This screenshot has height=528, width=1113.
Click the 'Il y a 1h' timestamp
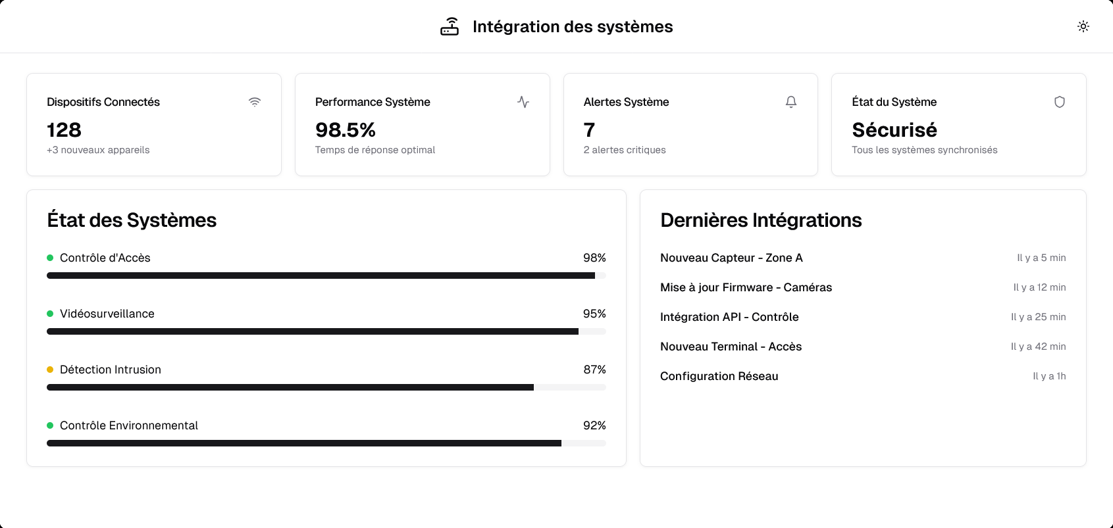1049,376
